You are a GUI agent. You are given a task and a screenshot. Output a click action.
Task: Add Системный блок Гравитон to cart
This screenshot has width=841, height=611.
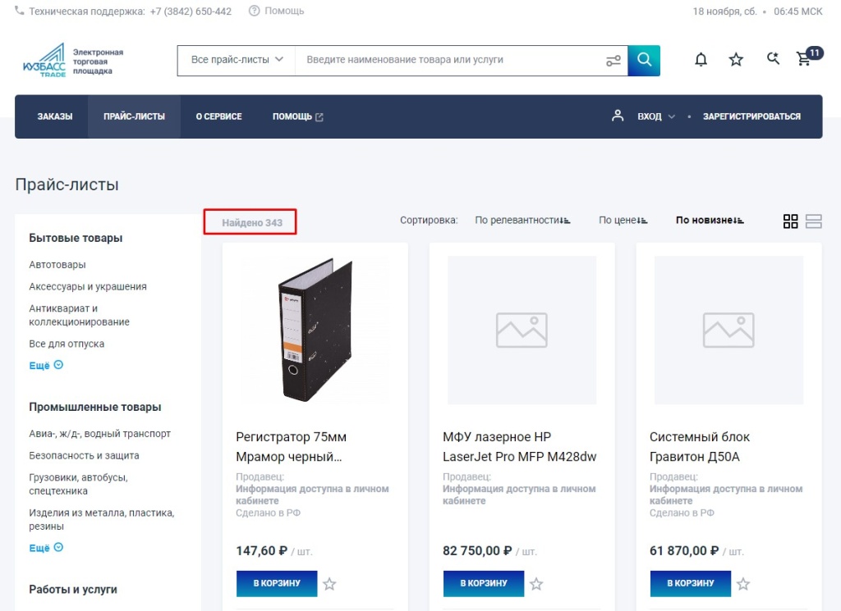coord(690,583)
